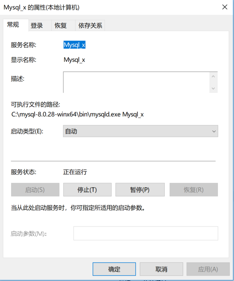Screen dimensions: 234x281
Task: Switch to the 常规 tab
Action: point(16,25)
